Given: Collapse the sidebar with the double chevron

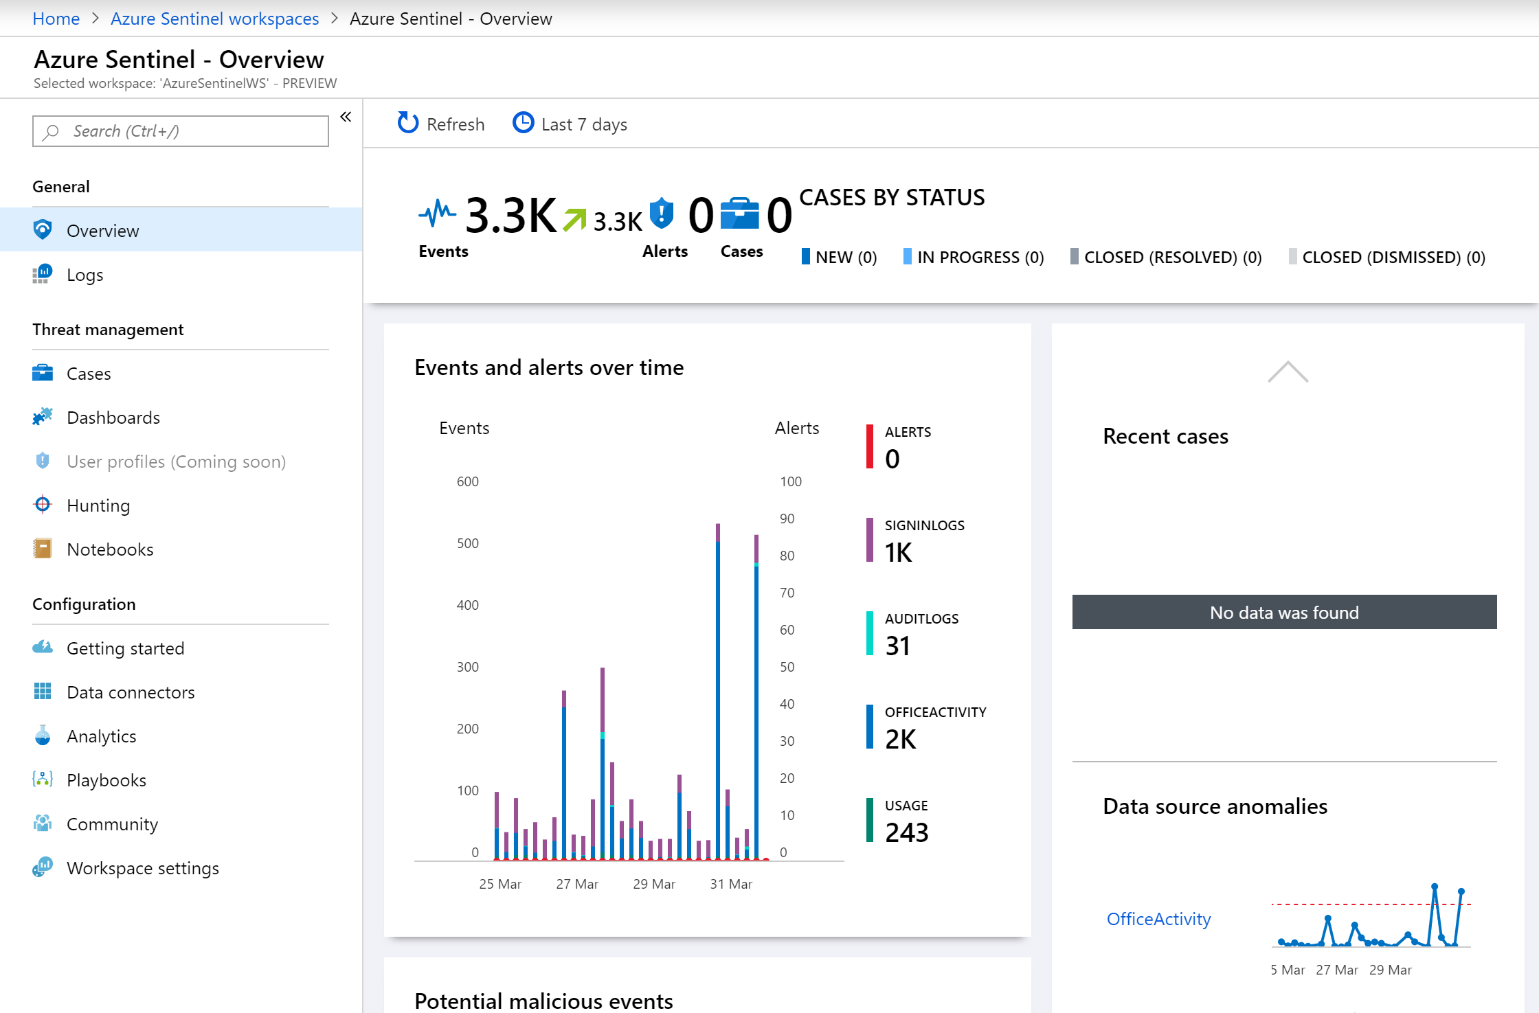Looking at the screenshot, I should click(346, 117).
